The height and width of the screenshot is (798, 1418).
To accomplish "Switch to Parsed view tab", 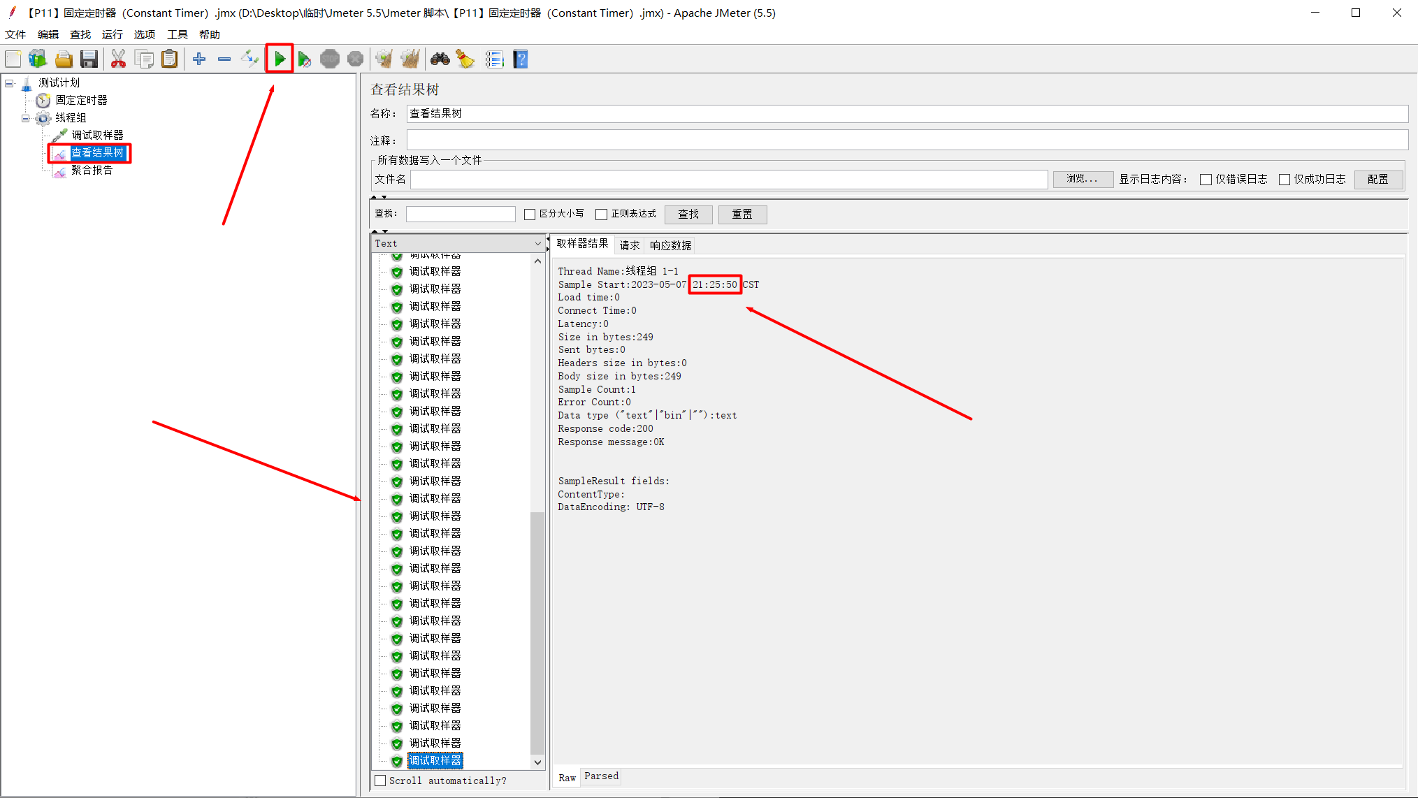I will point(601,776).
